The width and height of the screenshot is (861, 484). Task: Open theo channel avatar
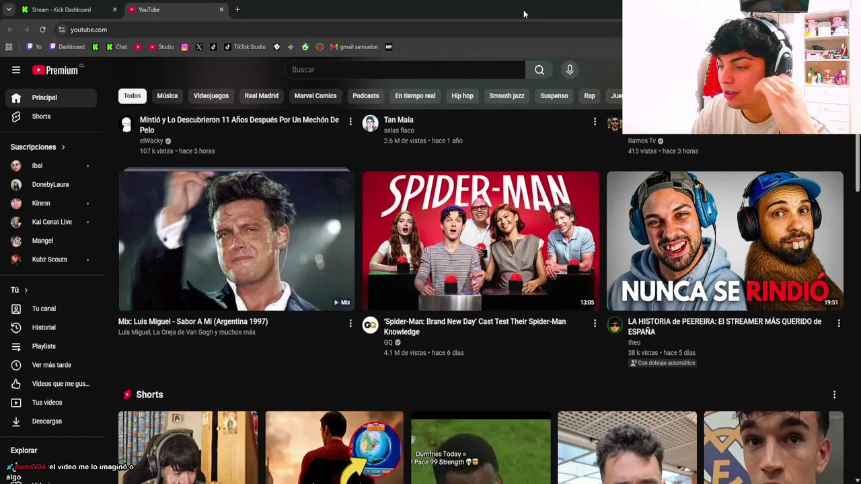[x=615, y=325]
